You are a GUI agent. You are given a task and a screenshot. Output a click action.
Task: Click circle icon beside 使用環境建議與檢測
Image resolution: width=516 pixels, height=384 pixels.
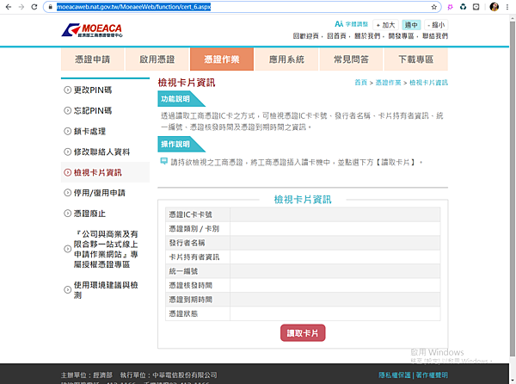(x=67, y=290)
